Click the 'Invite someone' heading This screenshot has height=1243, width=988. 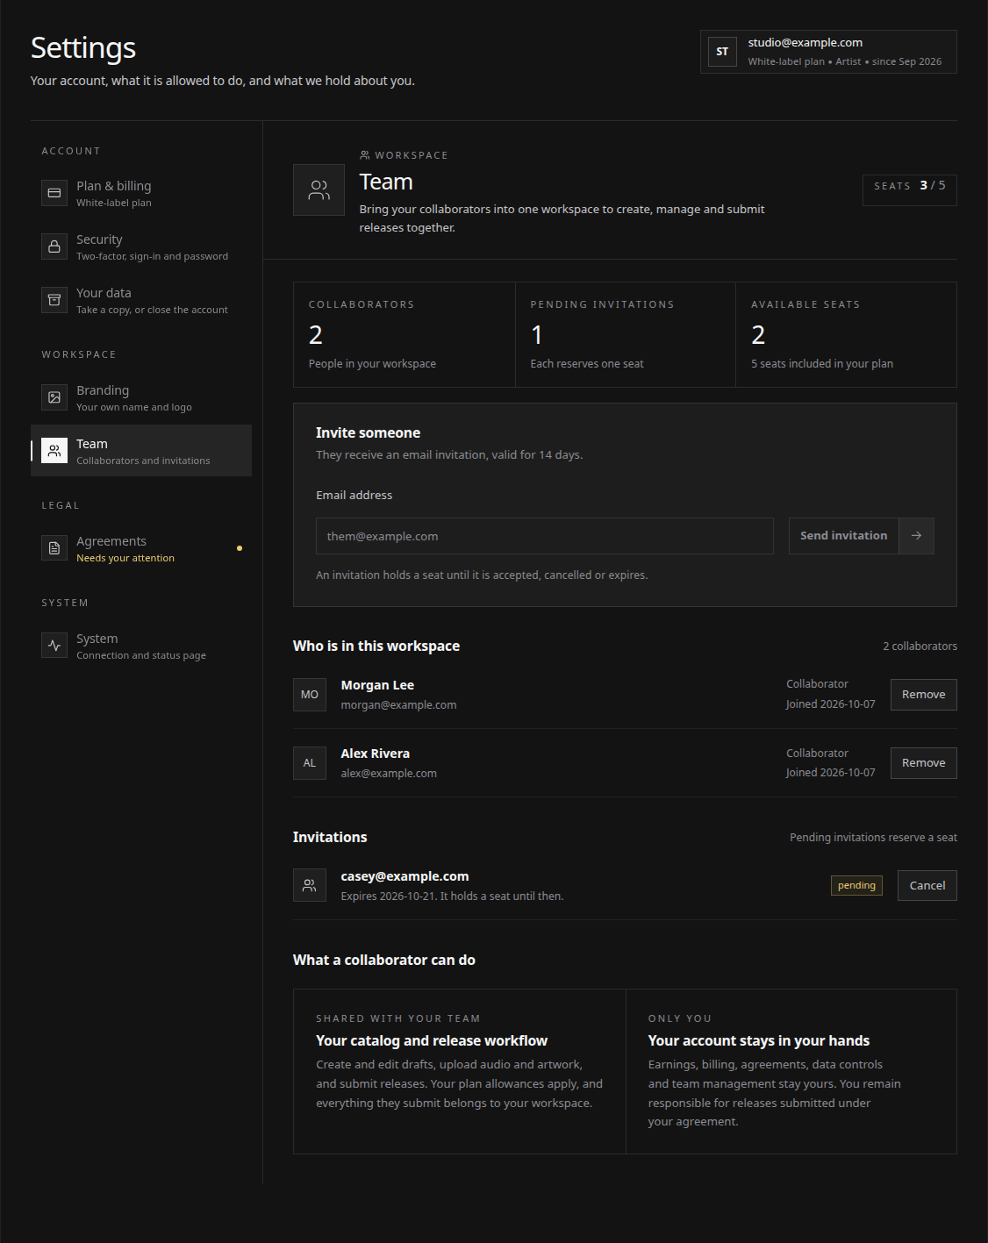pos(368,433)
